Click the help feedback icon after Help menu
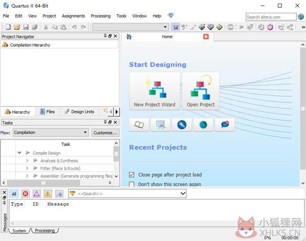The width and height of the screenshot is (306, 241). tap(170, 15)
